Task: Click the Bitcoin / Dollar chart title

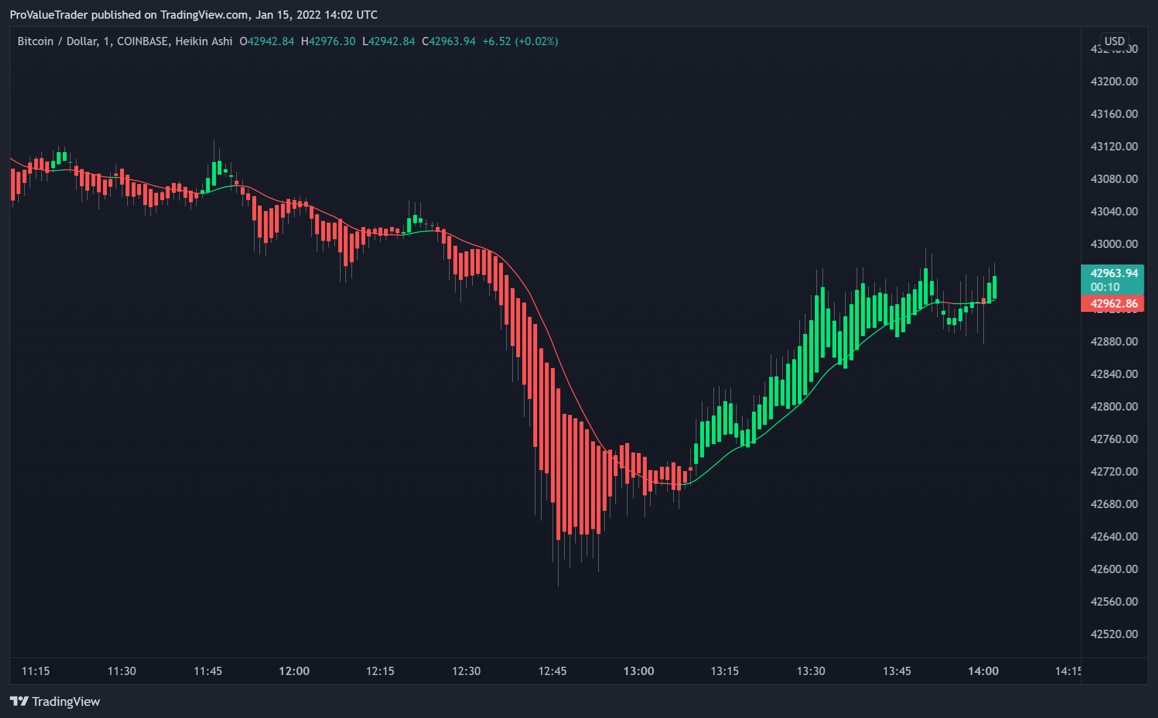Action: pos(125,41)
